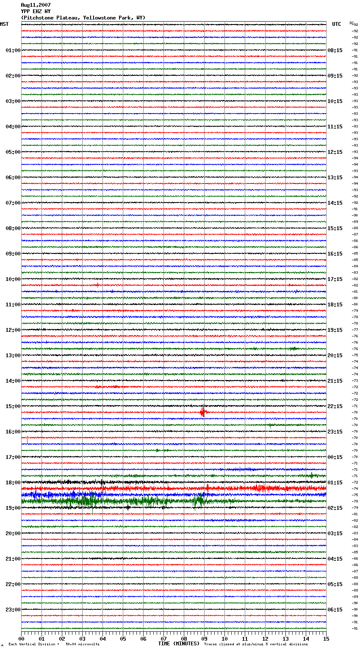Click the Pitchstone Plateau, Yellowstone Park location title

coord(83,18)
